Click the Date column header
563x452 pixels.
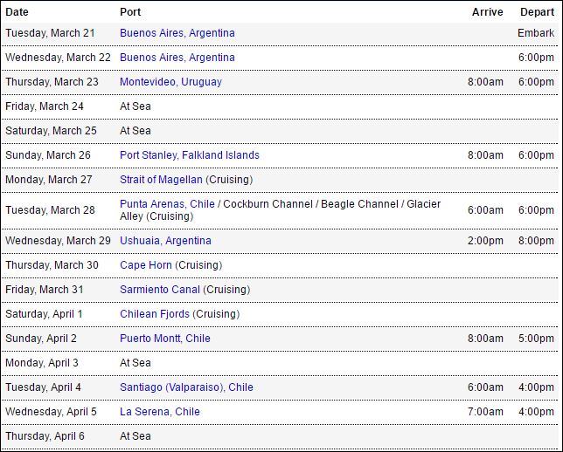17,12
